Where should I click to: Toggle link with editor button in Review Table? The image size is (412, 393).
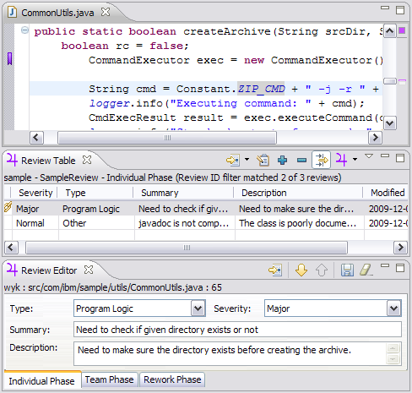click(x=321, y=160)
